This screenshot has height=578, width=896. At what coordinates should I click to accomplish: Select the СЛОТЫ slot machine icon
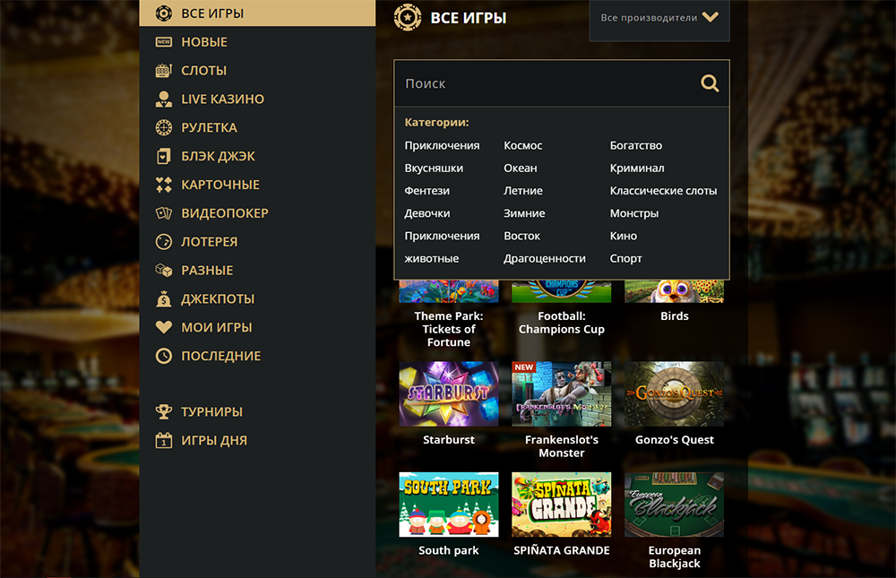(x=162, y=70)
